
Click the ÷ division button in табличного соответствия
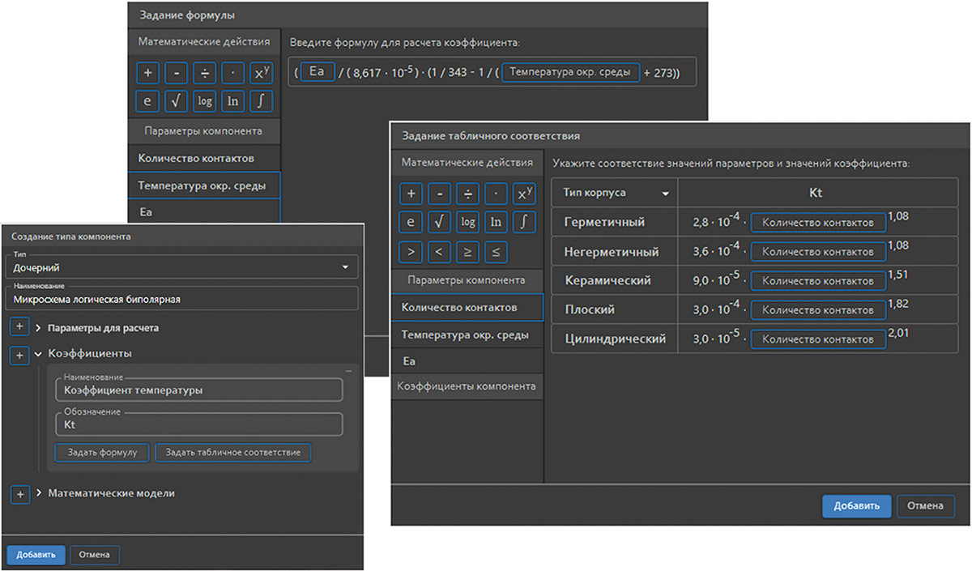[467, 194]
